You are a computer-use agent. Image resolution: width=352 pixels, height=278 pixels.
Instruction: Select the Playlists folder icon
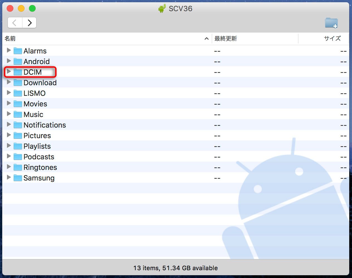pyautogui.click(x=18, y=146)
